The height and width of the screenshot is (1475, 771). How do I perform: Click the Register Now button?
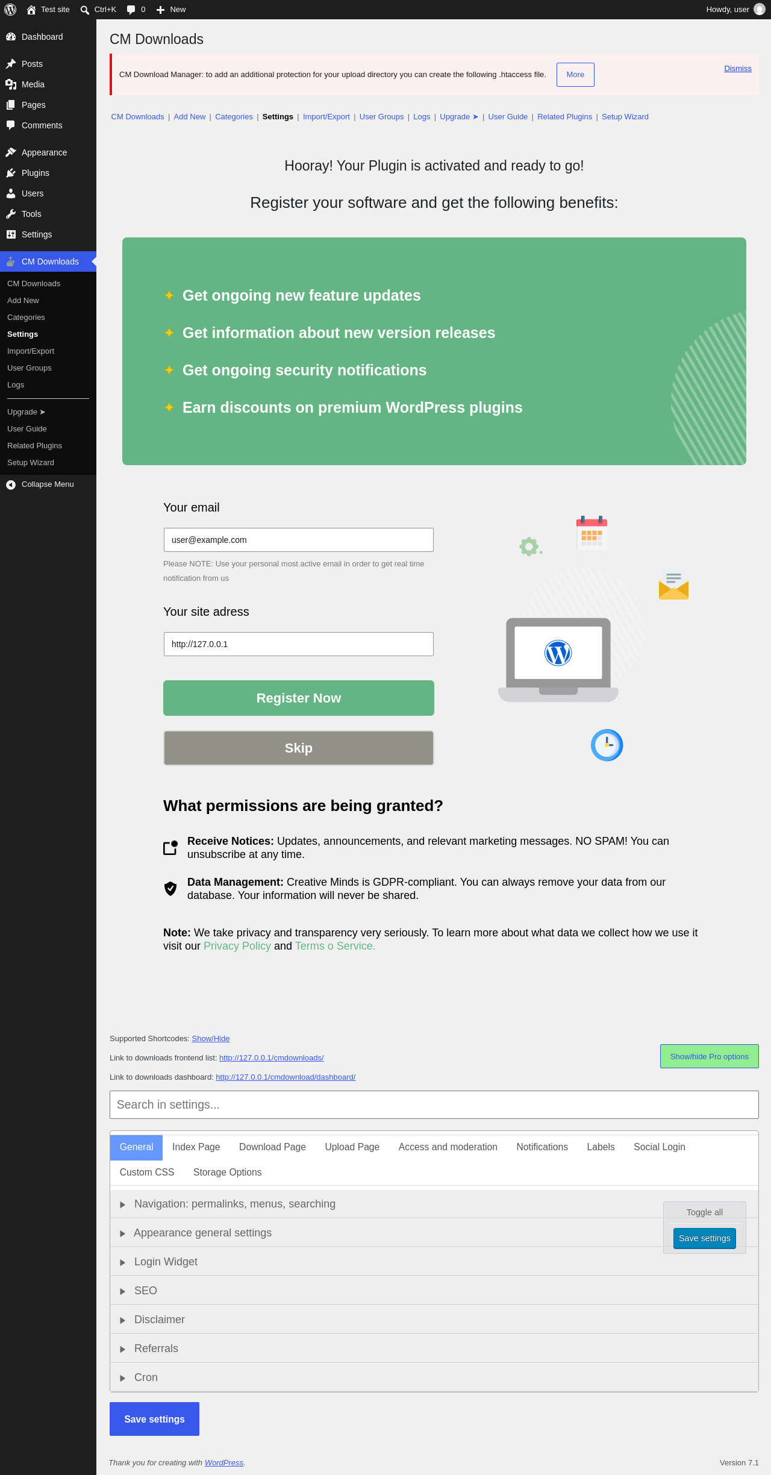point(299,698)
